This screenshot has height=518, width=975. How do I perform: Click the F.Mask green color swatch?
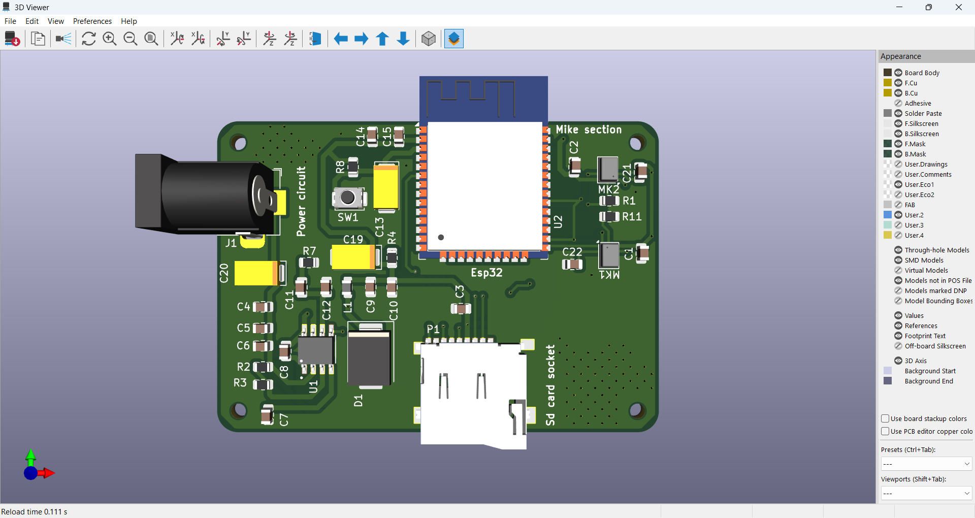click(888, 144)
